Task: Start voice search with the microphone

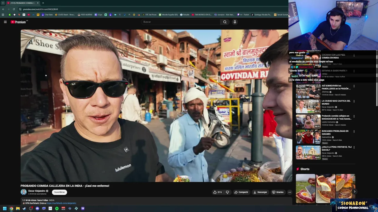Action: point(235,22)
